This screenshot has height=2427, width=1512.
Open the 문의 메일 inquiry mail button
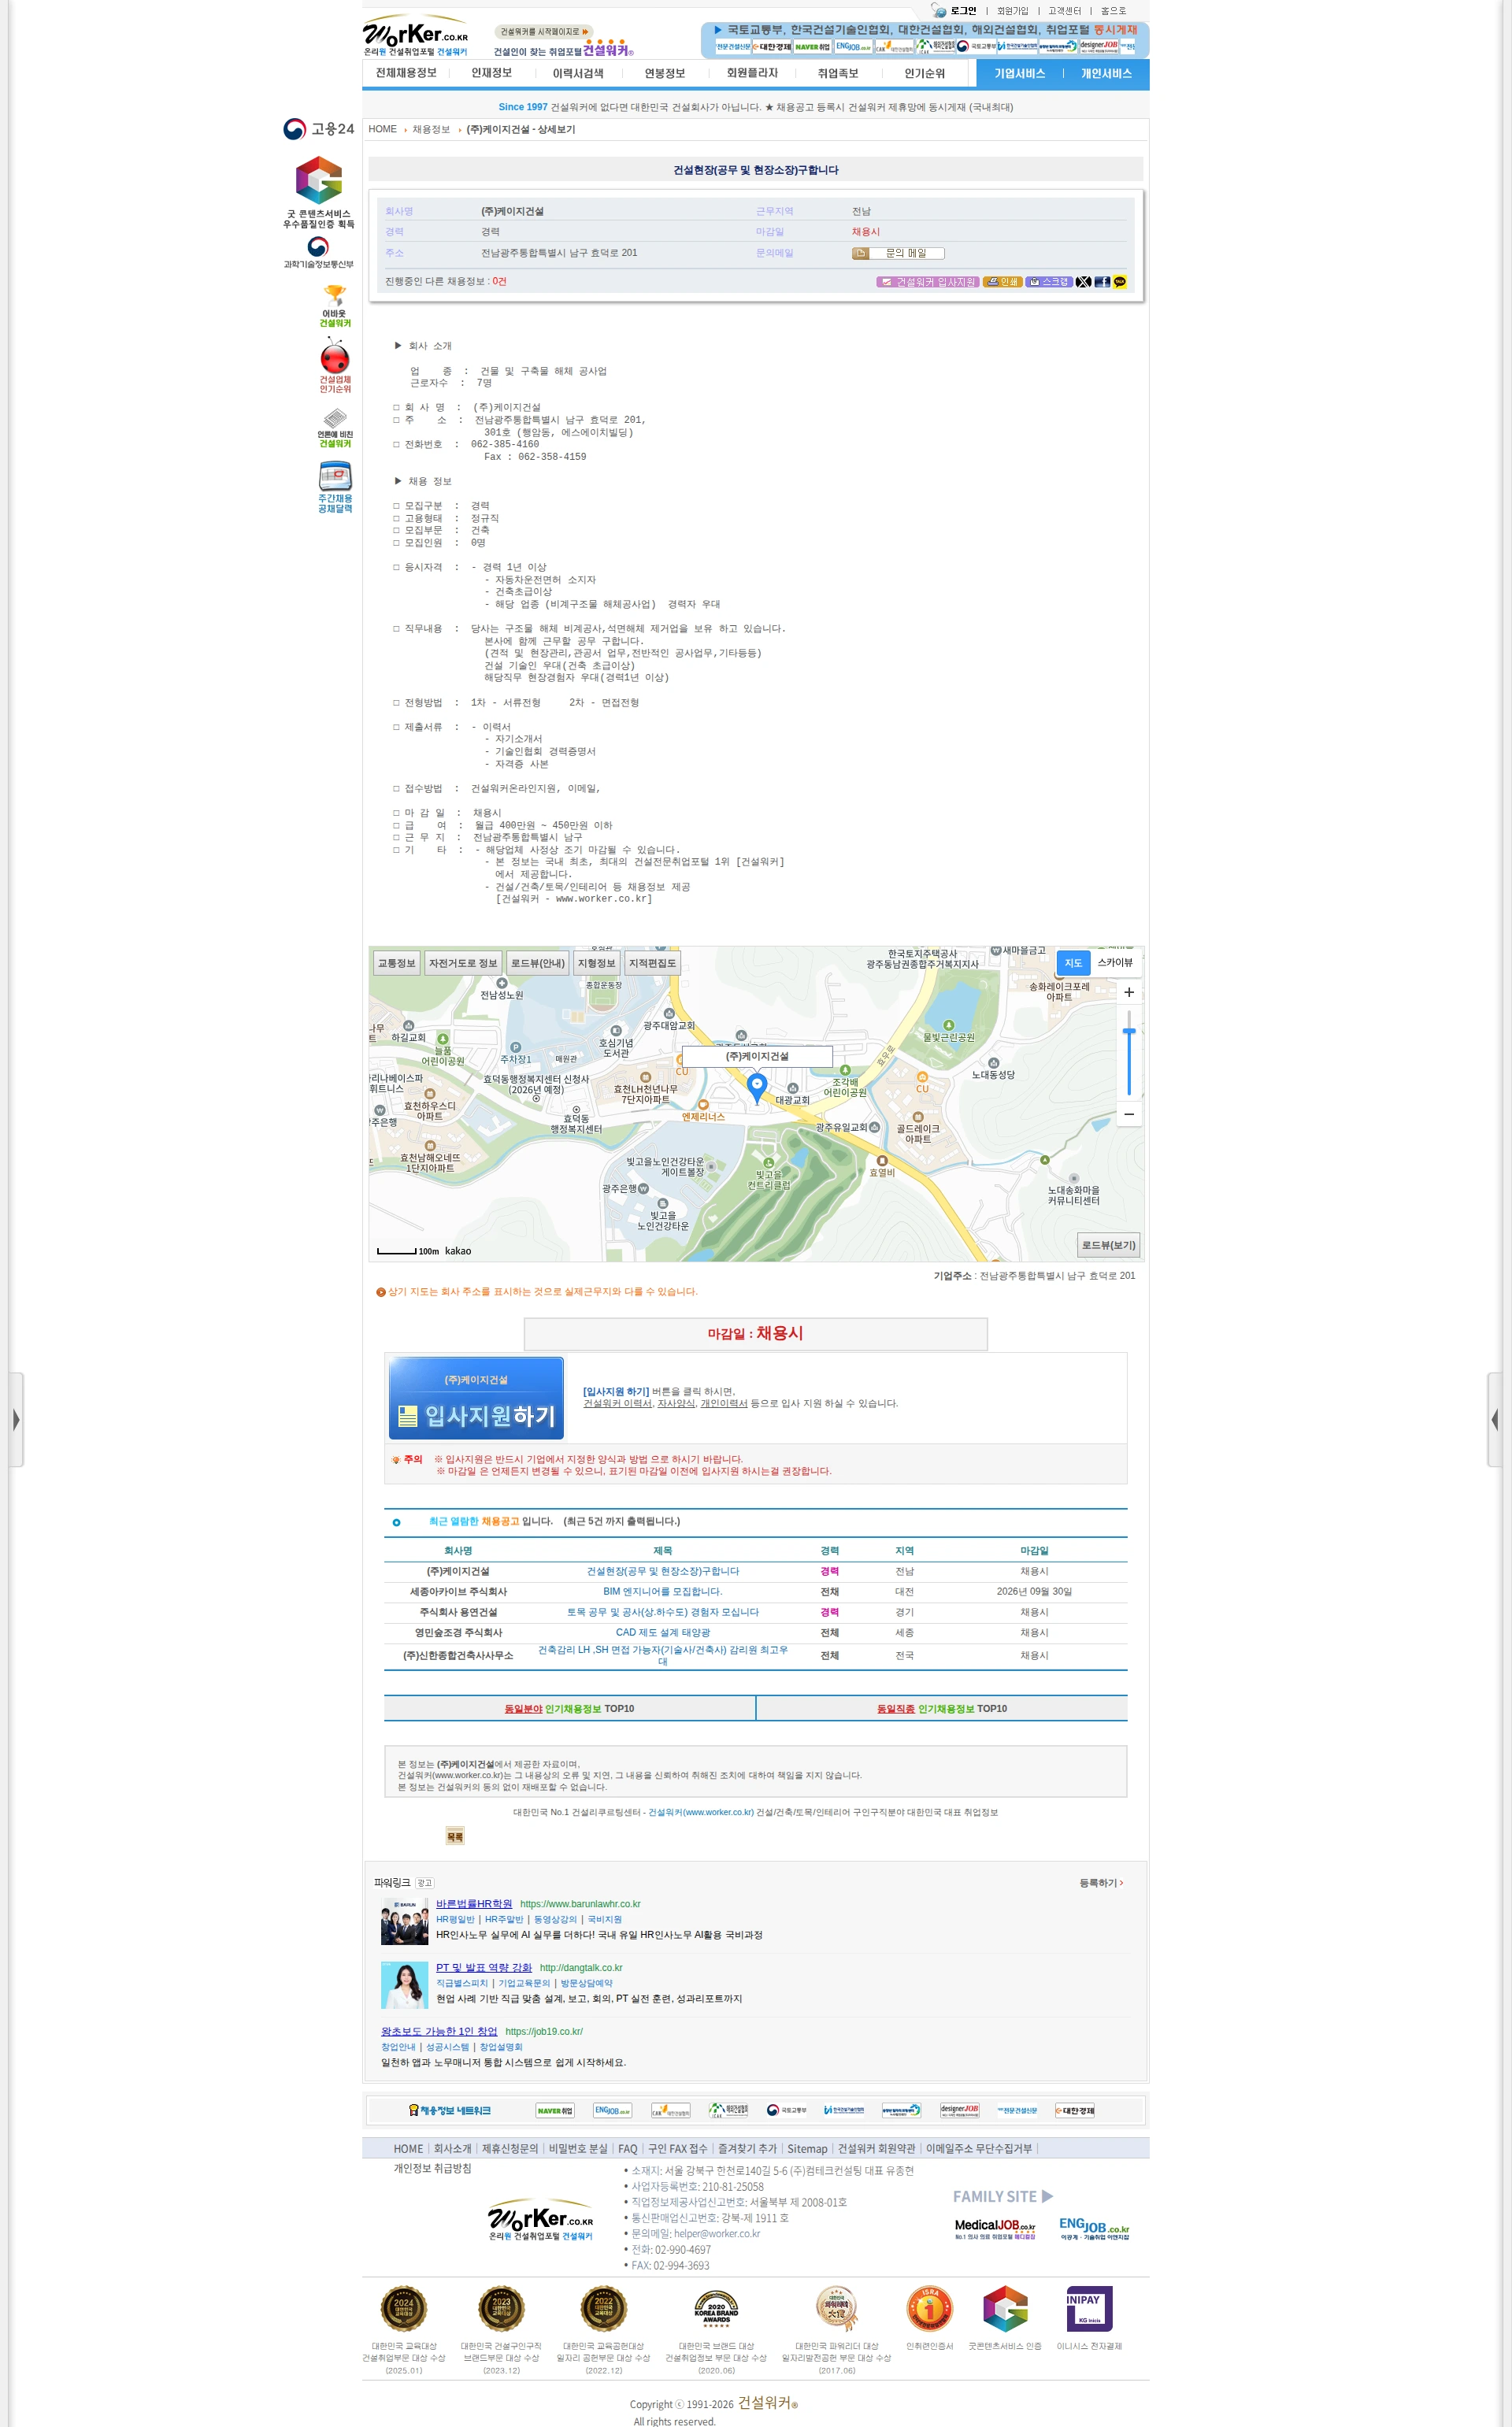[x=898, y=253]
